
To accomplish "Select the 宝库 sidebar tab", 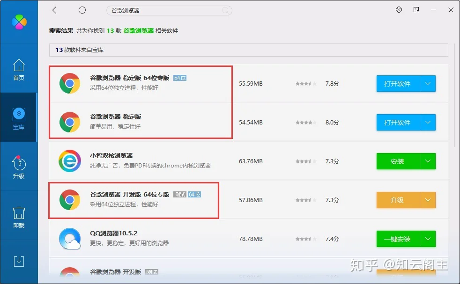I will coord(19,117).
